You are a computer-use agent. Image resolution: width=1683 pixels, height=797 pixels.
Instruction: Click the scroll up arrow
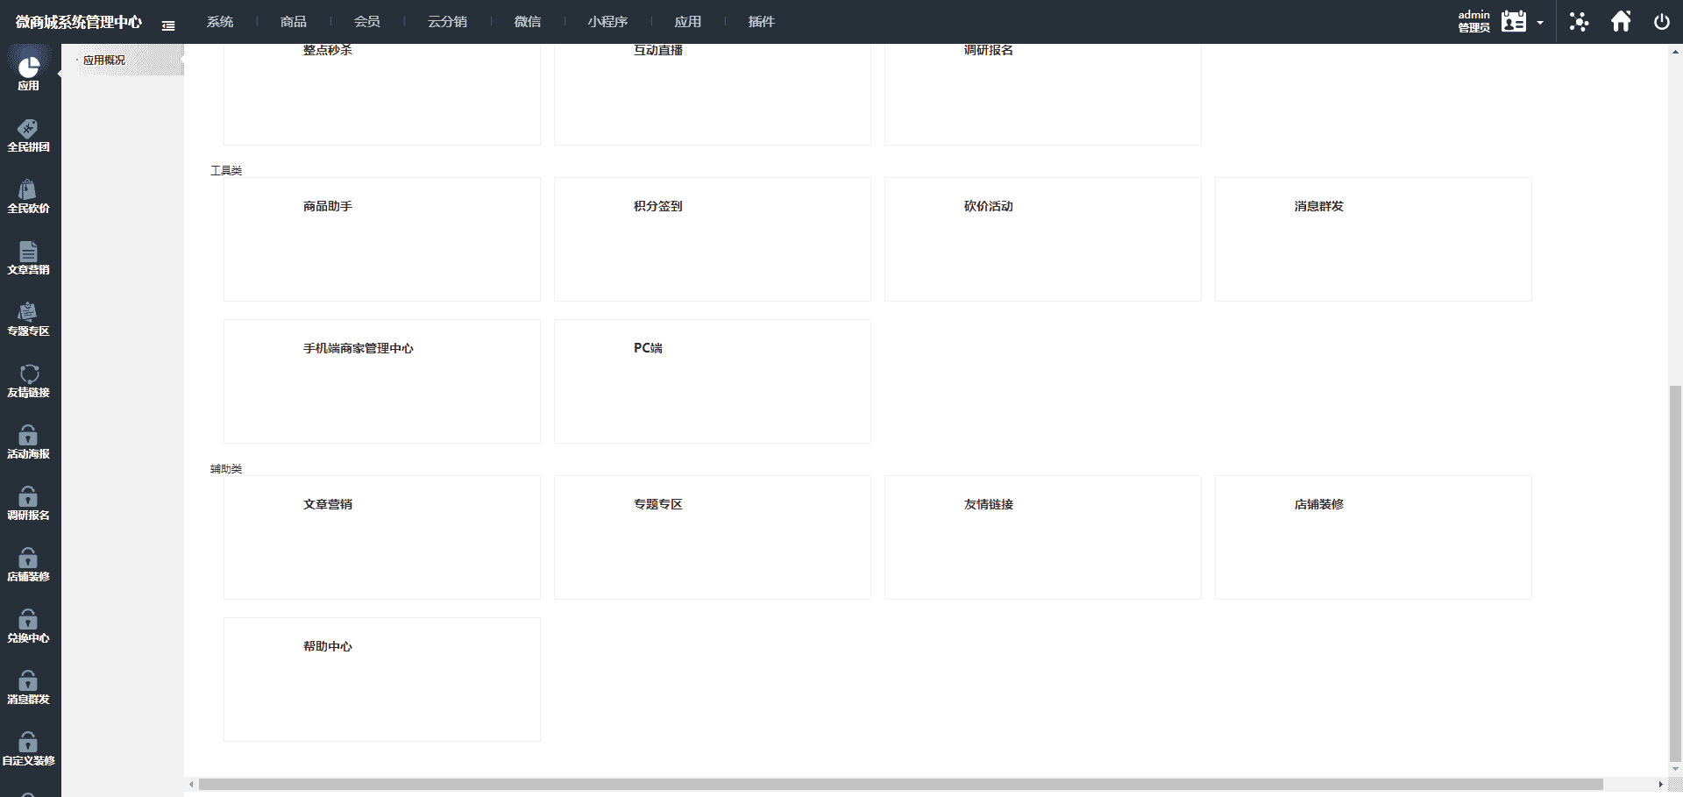coord(1675,52)
